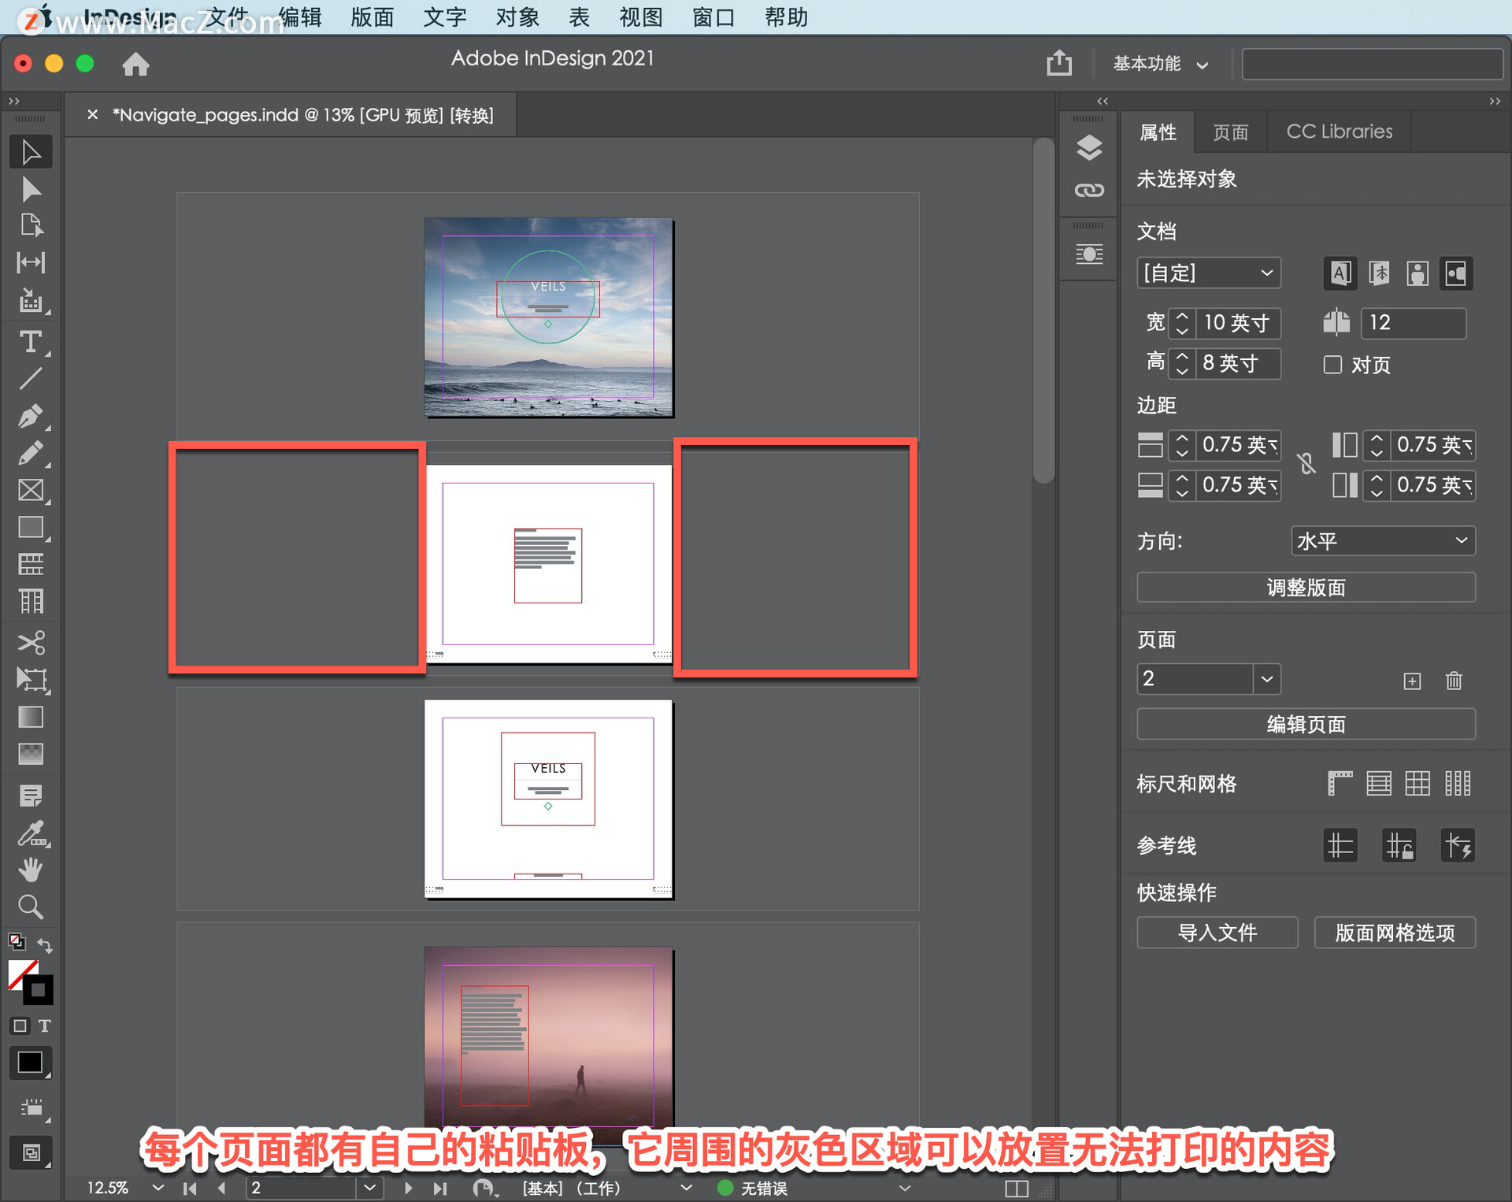Open the Links panel icon

[x=1089, y=191]
